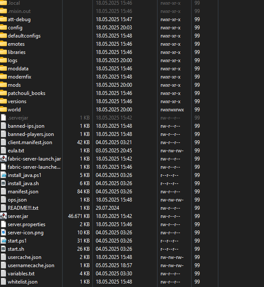Click the modernfix folder icon
Viewport: 264px width, 287px height.
[3, 77]
